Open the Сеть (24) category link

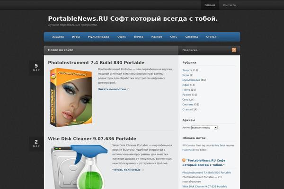point(185,100)
